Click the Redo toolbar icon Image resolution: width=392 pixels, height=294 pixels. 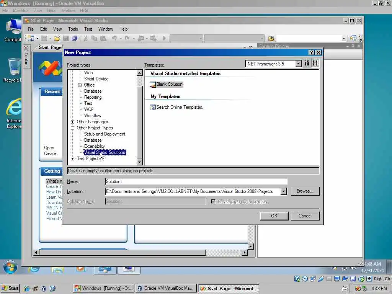tap(127, 38)
